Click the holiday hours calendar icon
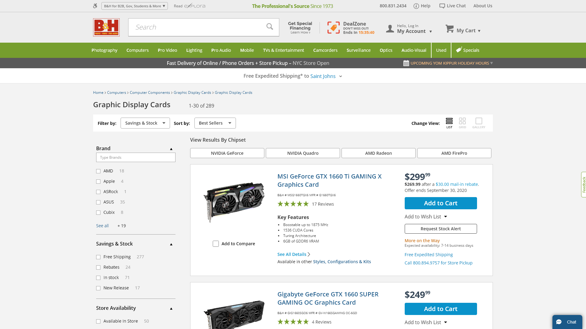Image resolution: width=586 pixels, height=329 pixels. pos(406,63)
